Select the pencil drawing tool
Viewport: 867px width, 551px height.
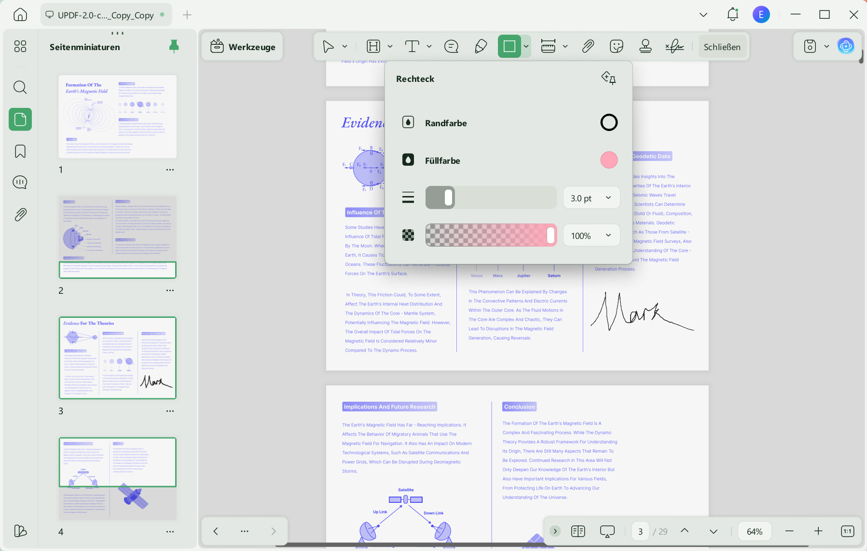[x=481, y=46]
